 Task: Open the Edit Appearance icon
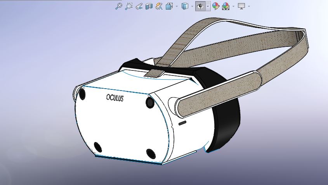[216, 6]
